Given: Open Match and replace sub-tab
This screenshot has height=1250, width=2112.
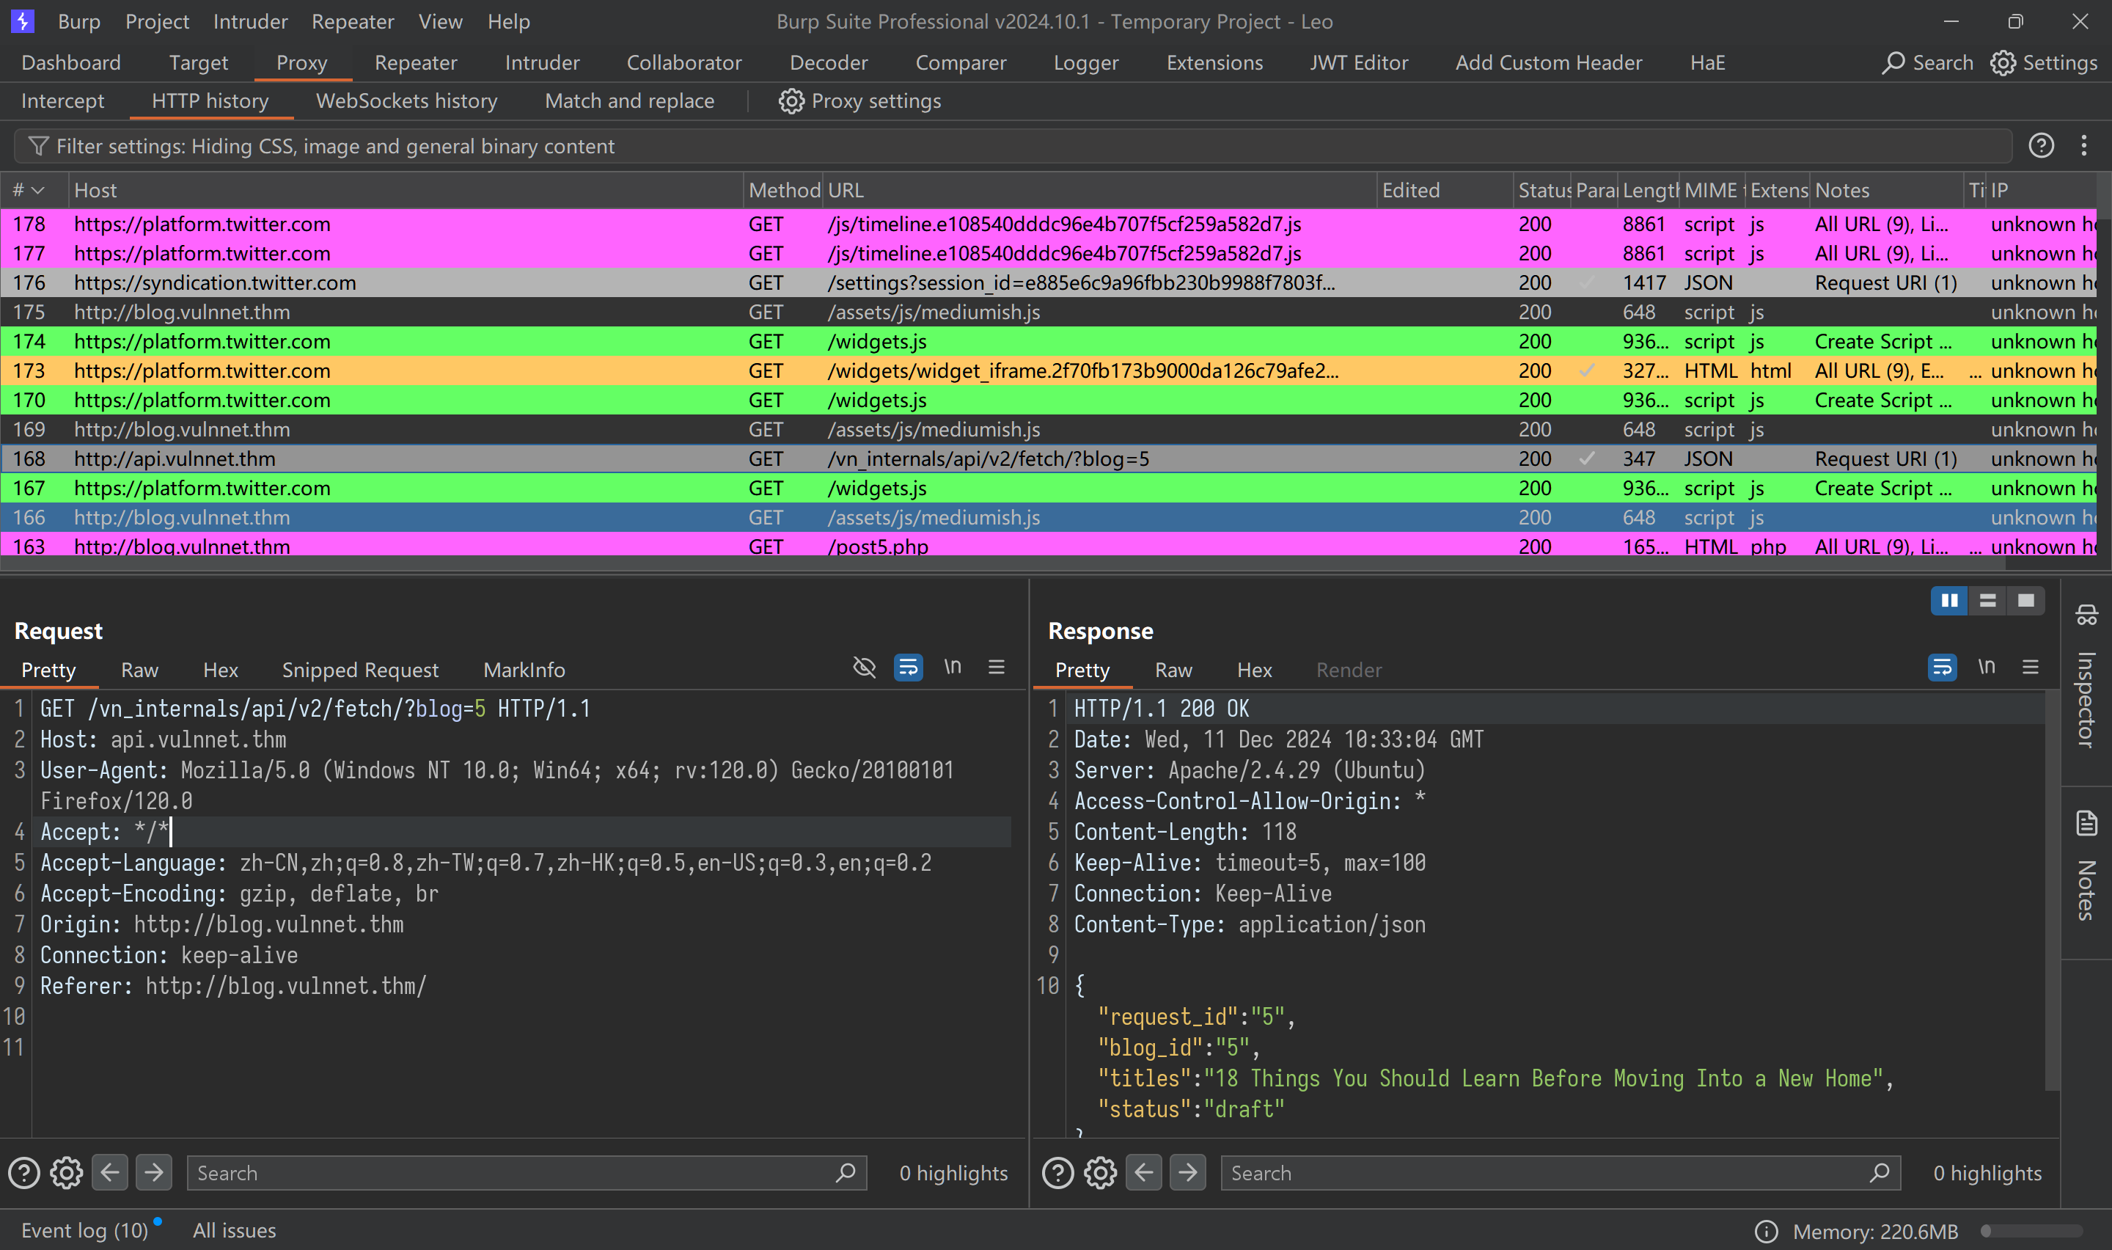Looking at the screenshot, I should [630, 101].
